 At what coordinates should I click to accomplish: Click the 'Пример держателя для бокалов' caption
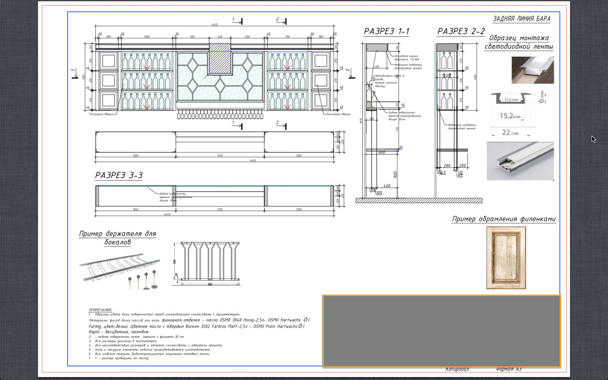(x=117, y=238)
